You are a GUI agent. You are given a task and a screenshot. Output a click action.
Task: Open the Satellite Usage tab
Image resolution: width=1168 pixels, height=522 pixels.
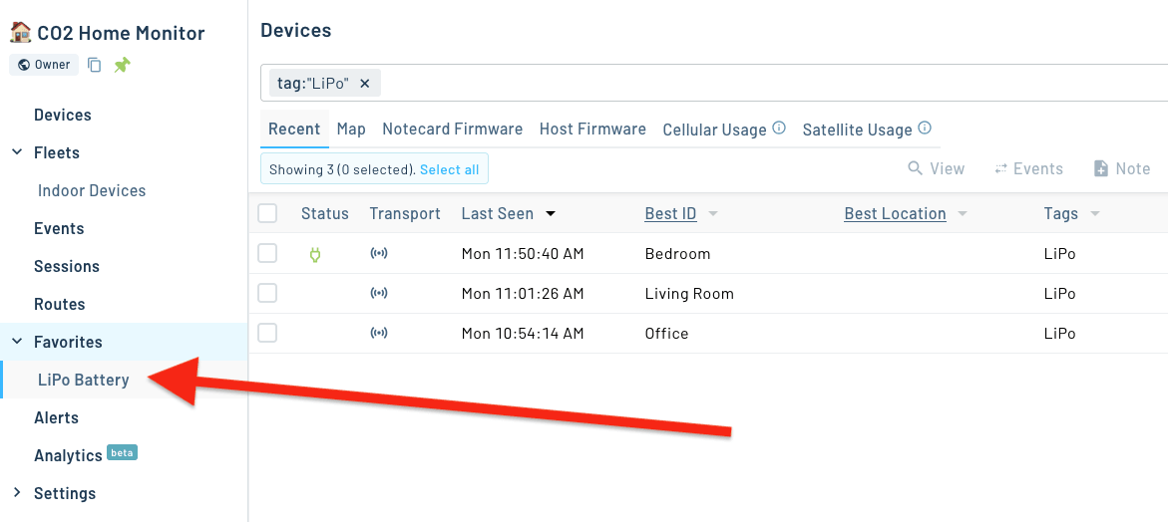858,130
